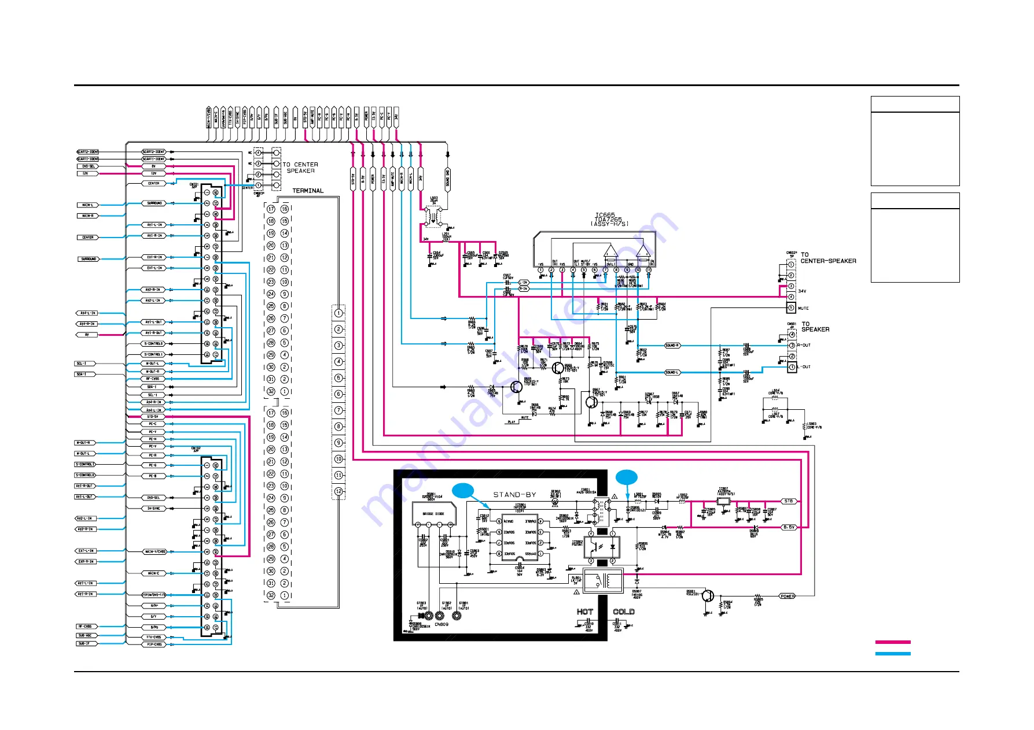The width and height of the screenshot is (1034, 730).
Task: Click the RF802 fuse symbol
Action: click(x=555, y=502)
